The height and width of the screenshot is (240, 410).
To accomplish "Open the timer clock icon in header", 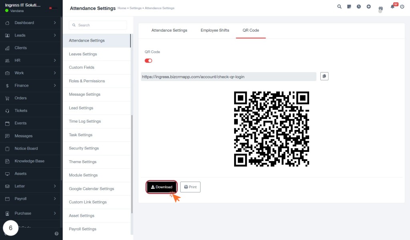I will pyautogui.click(x=359, y=6).
